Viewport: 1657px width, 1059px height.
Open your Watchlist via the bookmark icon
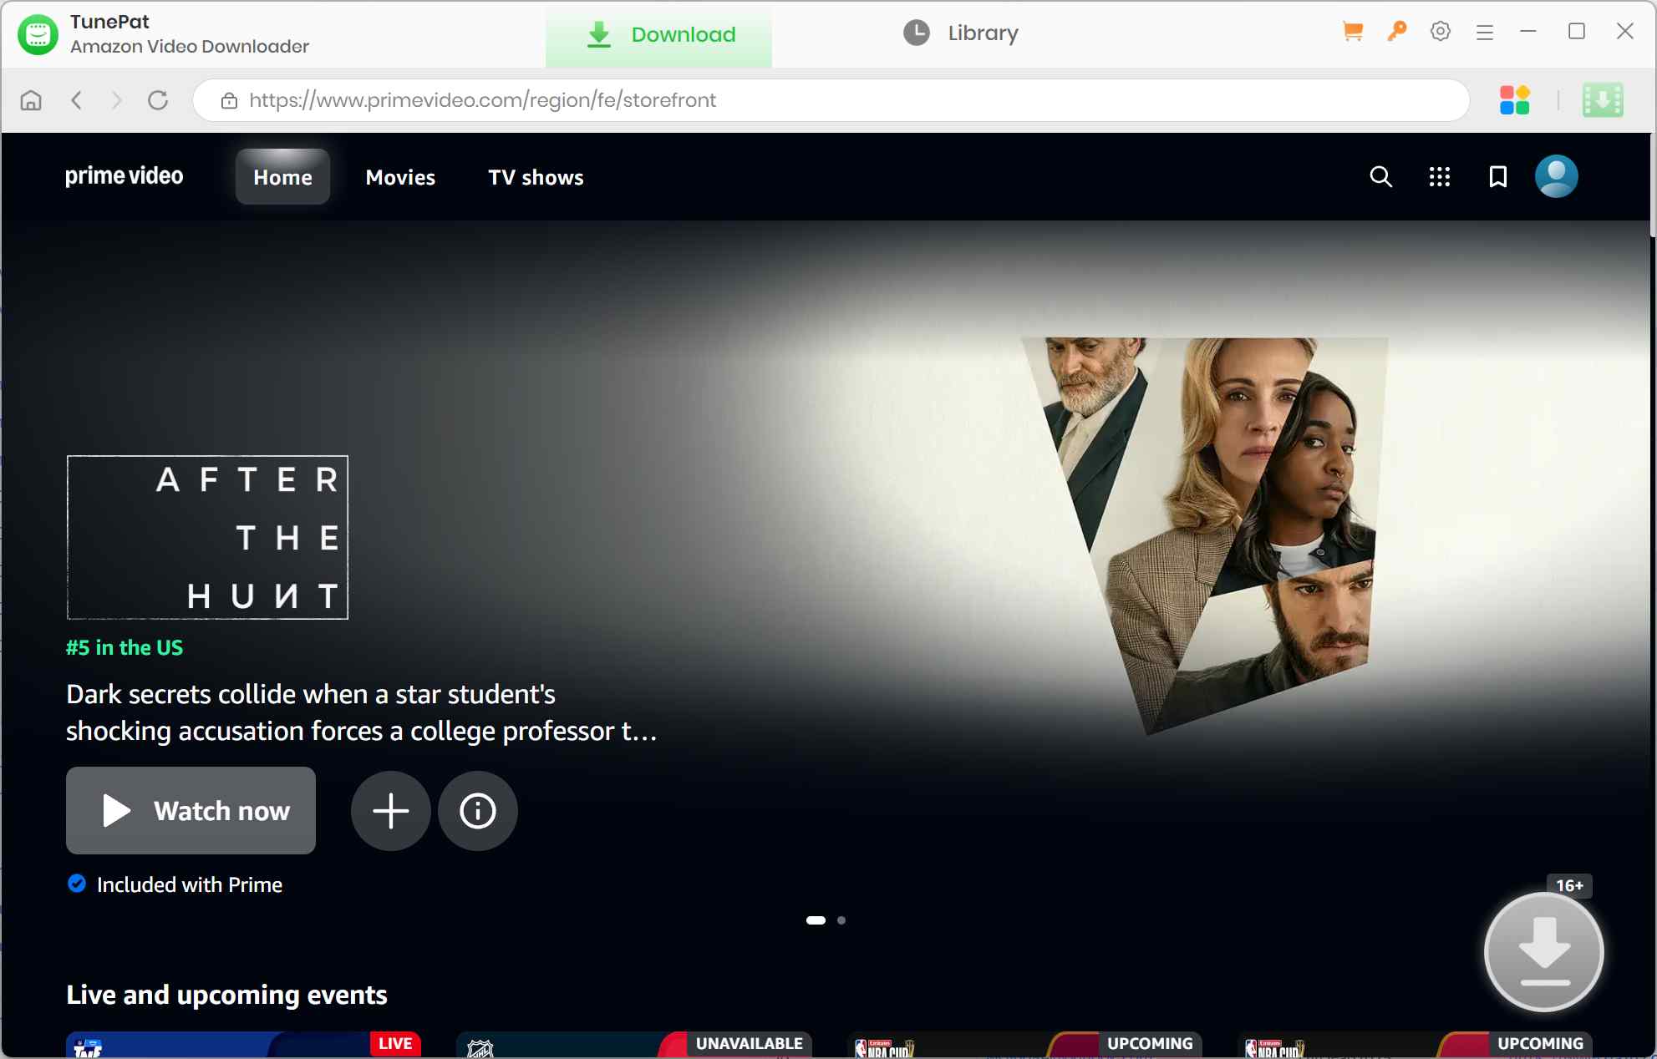click(1497, 176)
